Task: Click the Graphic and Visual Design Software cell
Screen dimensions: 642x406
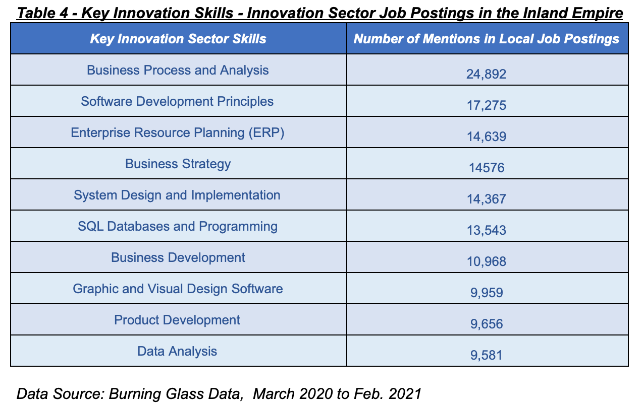Action: click(x=178, y=289)
